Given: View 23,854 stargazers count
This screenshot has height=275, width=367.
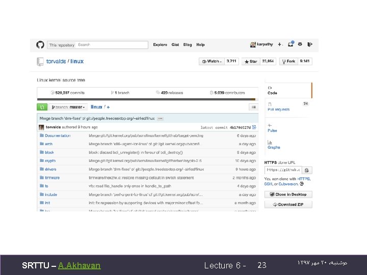Looking at the screenshot, I should 268,61.
